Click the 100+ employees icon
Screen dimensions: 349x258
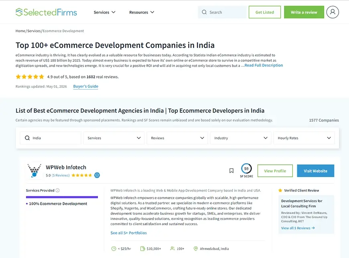[x=172, y=248]
